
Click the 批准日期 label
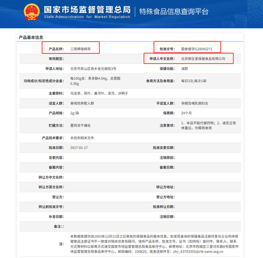click(56, 148)
